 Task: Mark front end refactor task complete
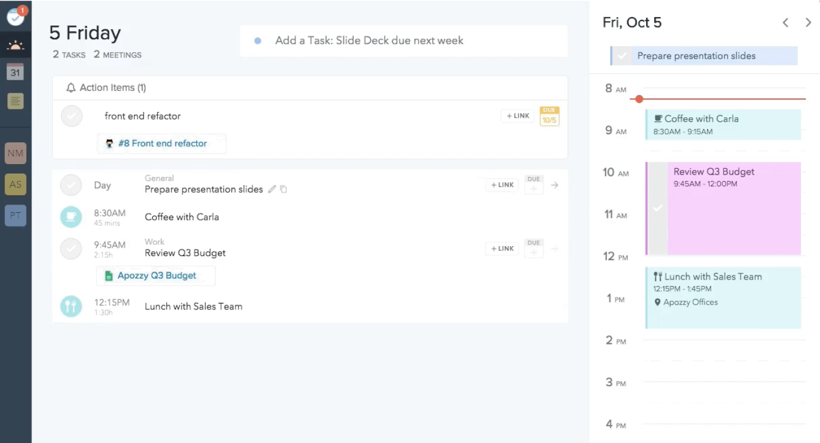tap(71, 116)
